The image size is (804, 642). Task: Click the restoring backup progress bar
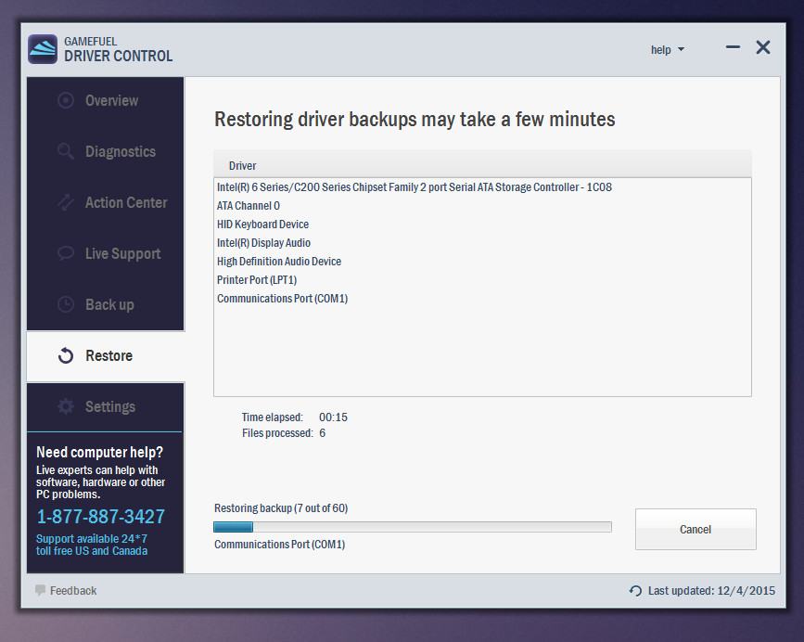pos(412,527)
